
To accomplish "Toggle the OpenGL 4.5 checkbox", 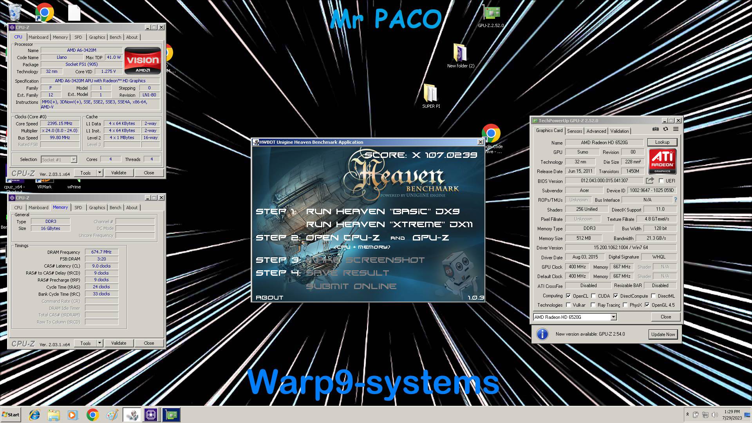I will click(x=647, y=305).
